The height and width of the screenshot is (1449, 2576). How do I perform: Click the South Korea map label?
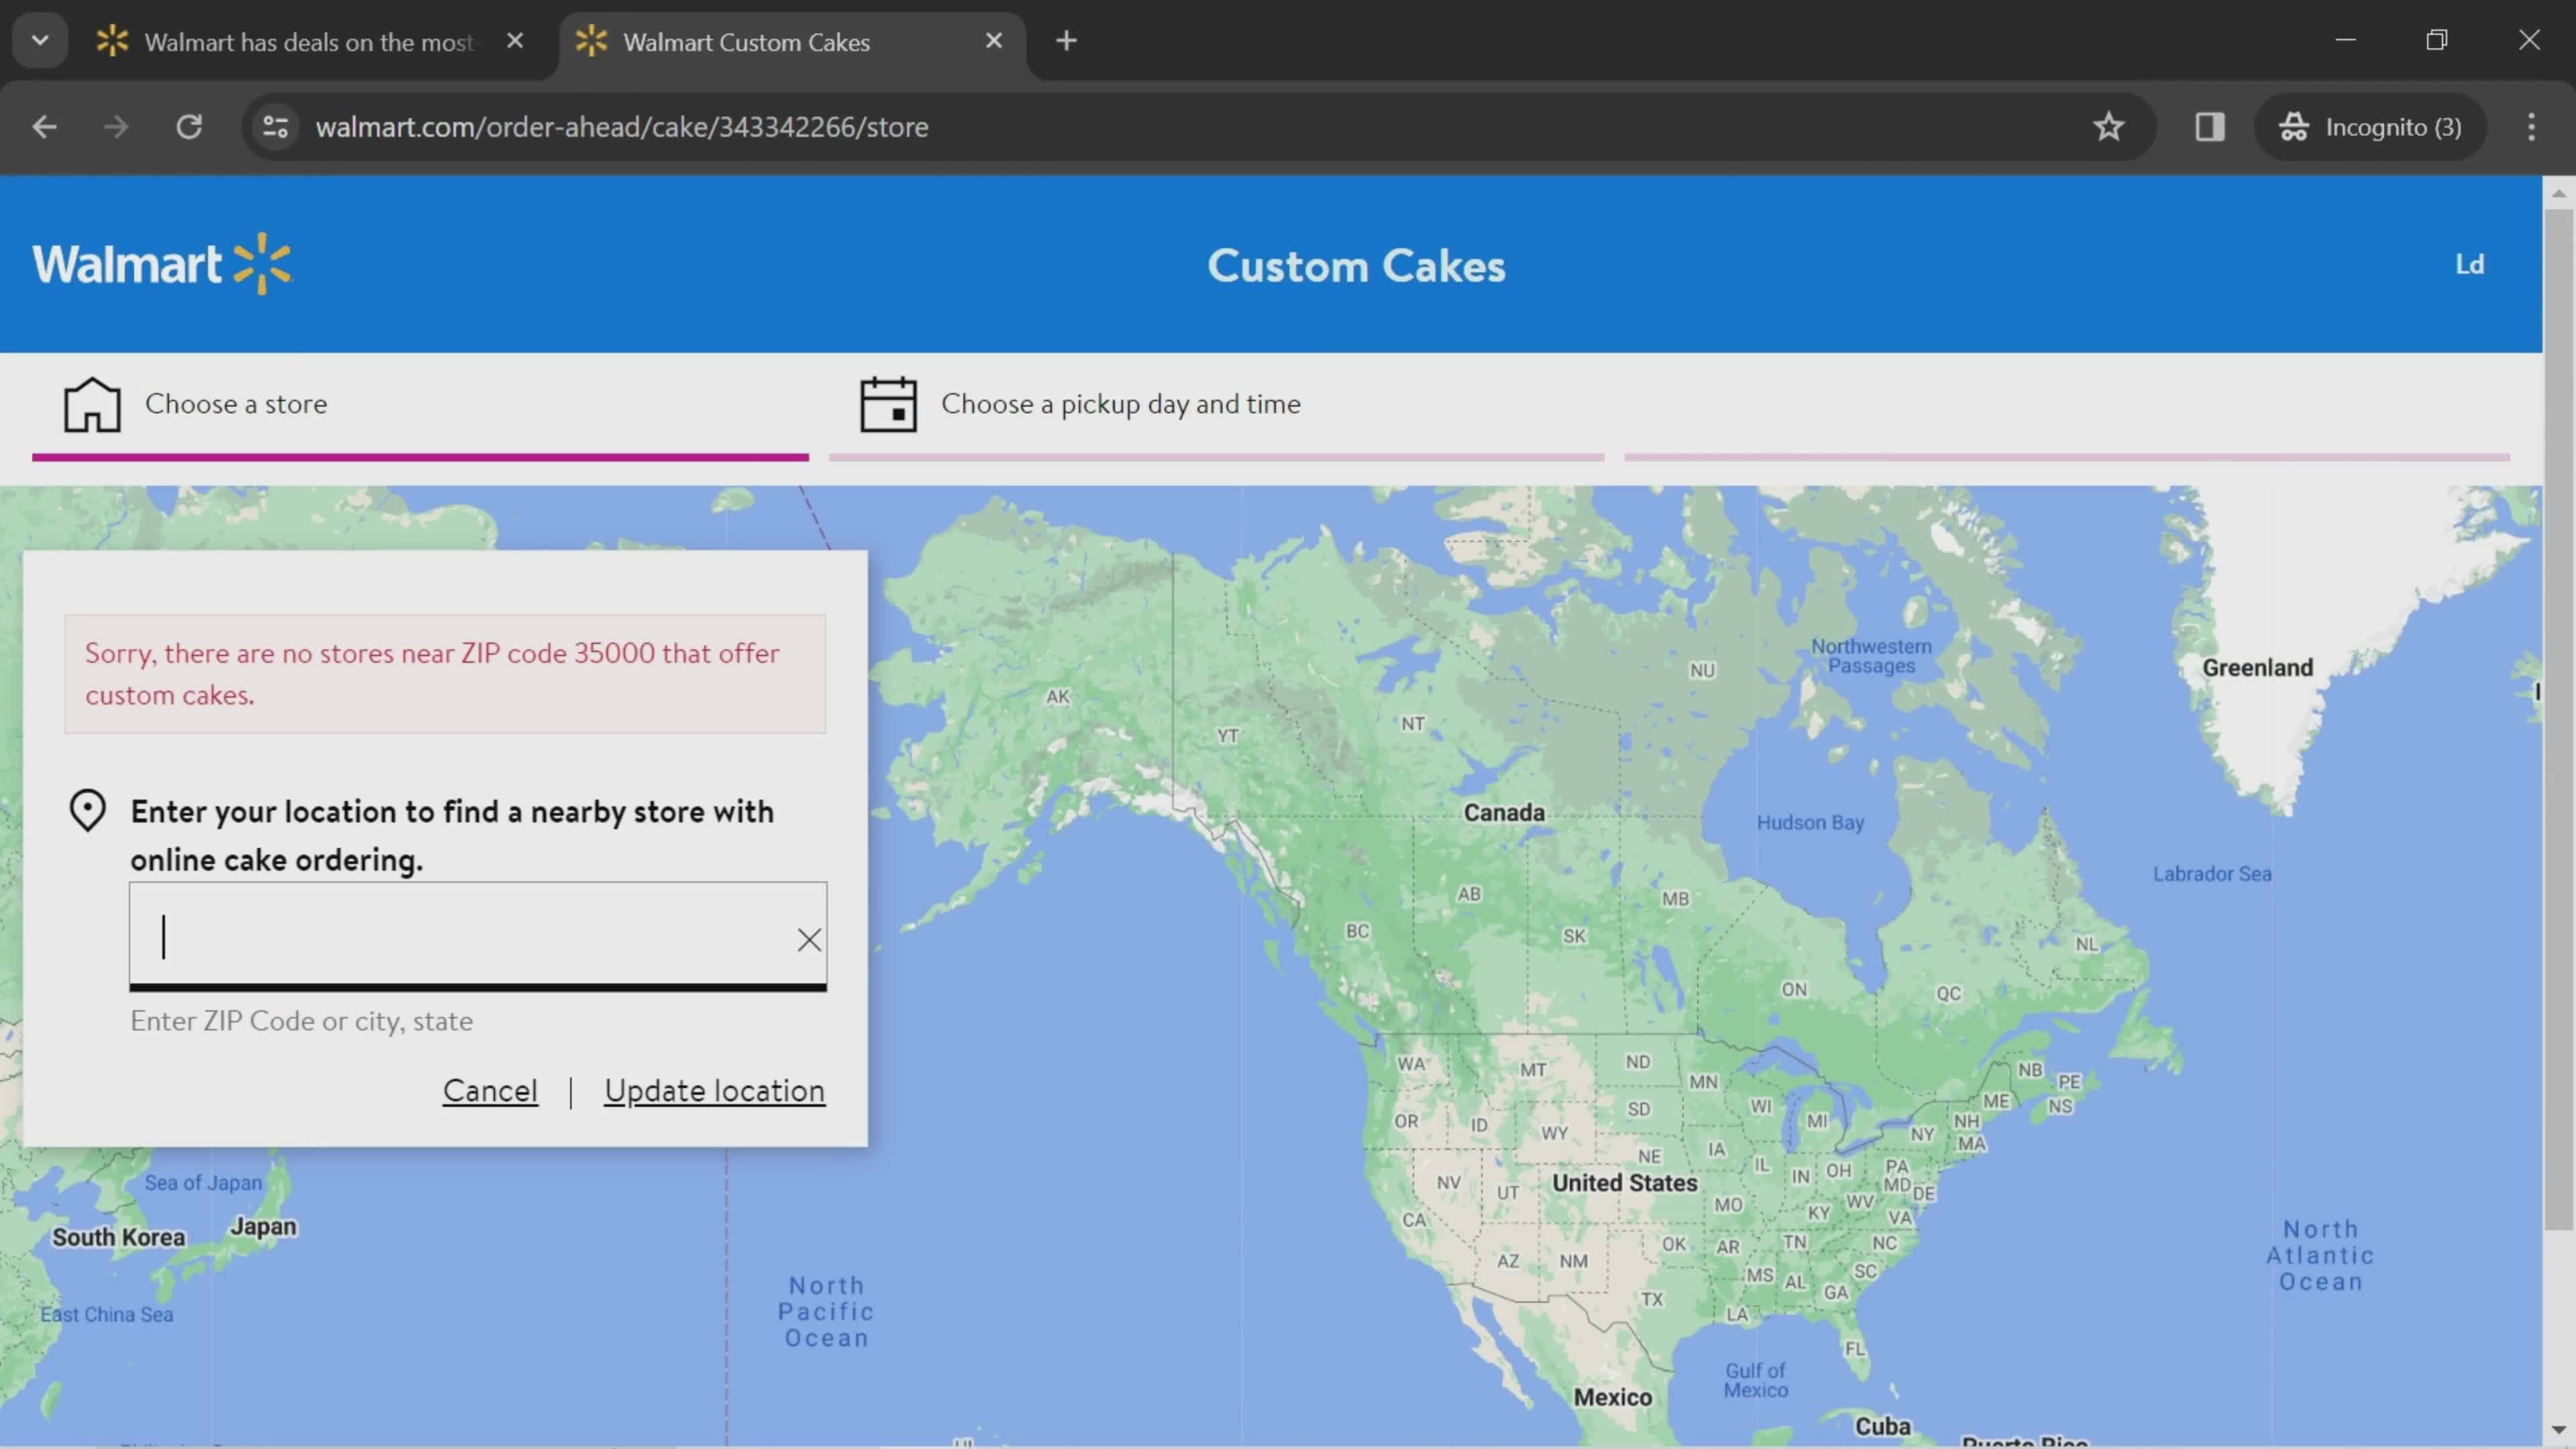tap(118, 1237)
